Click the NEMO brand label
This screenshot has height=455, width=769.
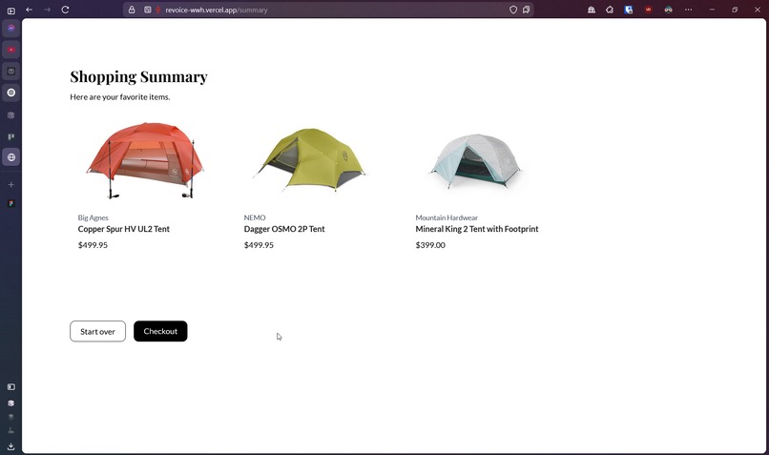click(x=255, y=217)
